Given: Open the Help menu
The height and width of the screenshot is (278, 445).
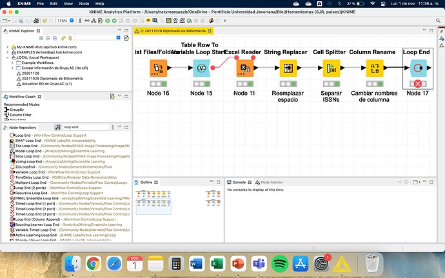Looking at the screenshot, I should click(99, 4).
